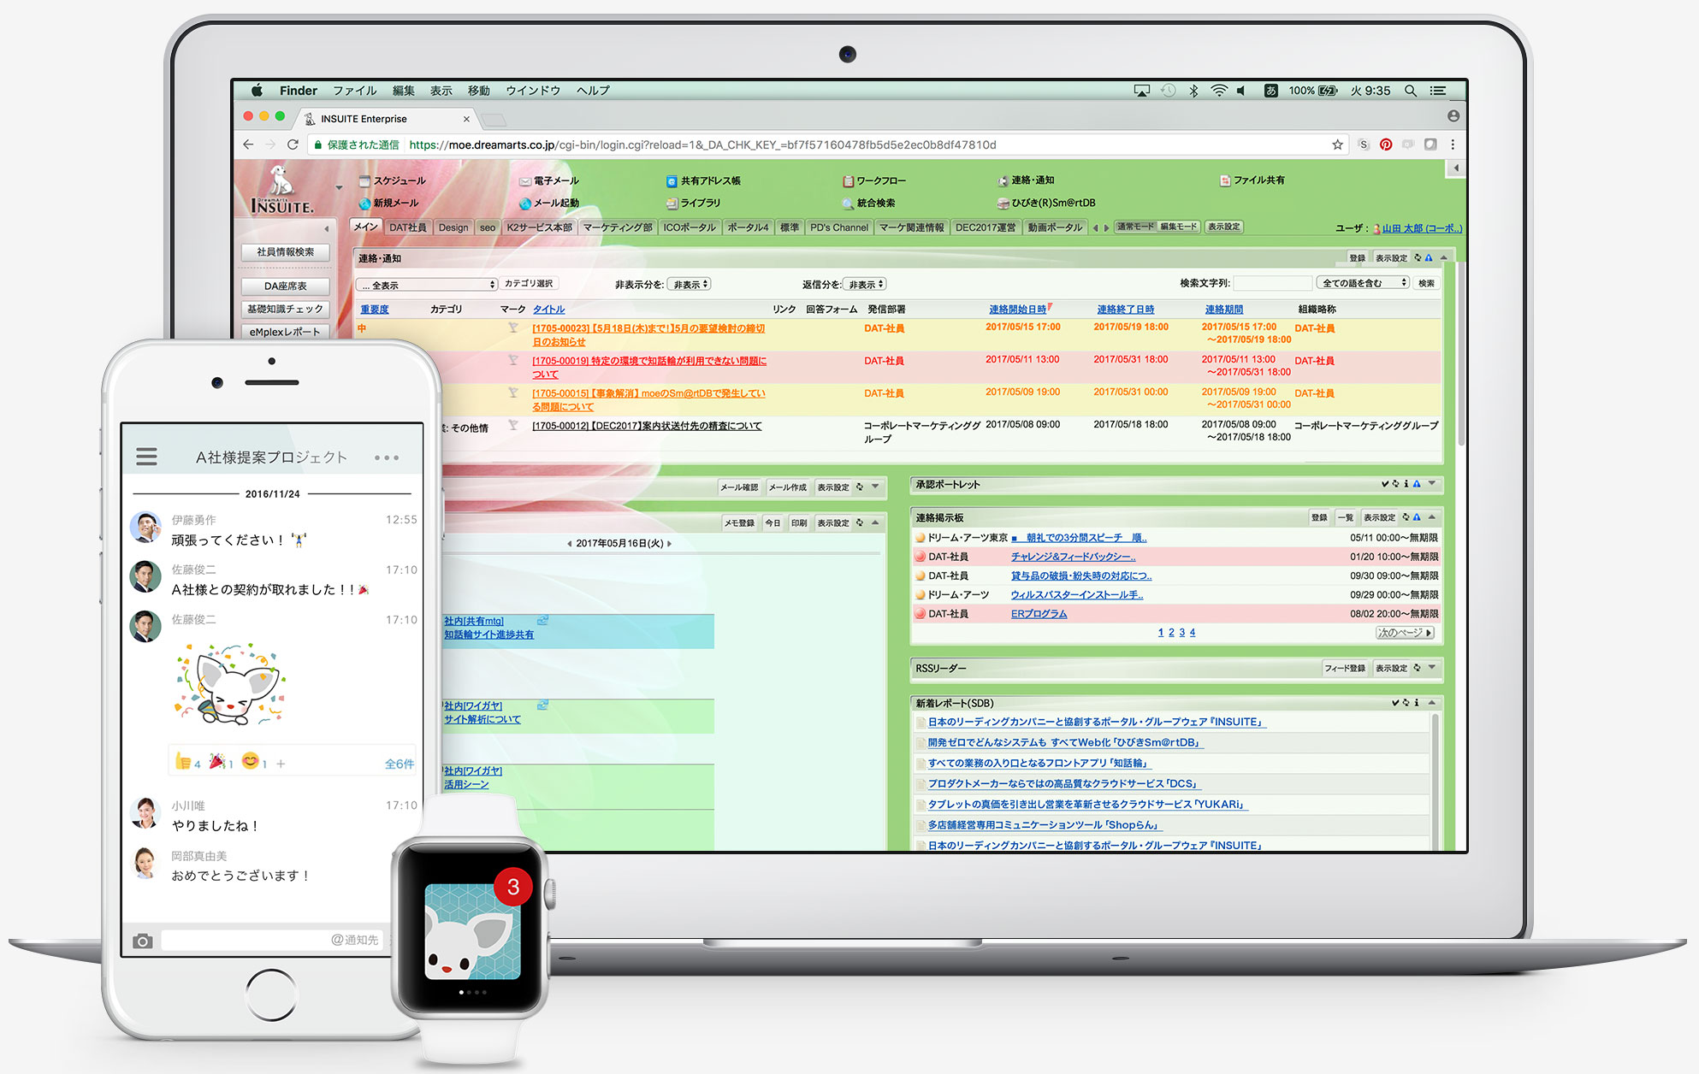
Task: Expand the 承認ポートレット portlet
Action: coord(1432,484)
